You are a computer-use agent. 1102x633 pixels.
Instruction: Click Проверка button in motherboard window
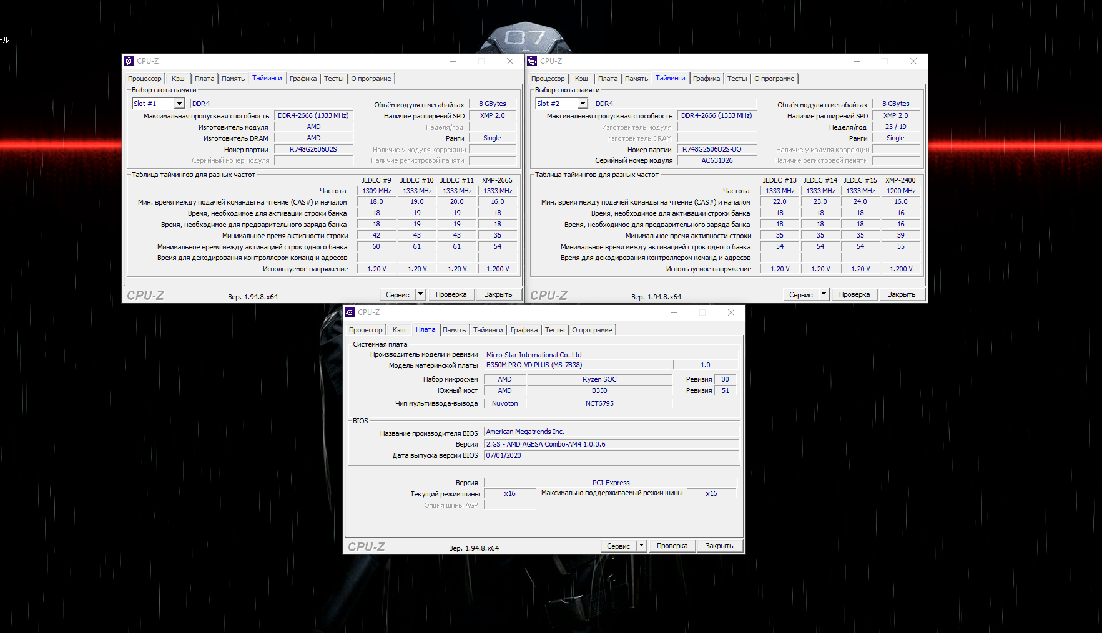(x=672, y=546)
